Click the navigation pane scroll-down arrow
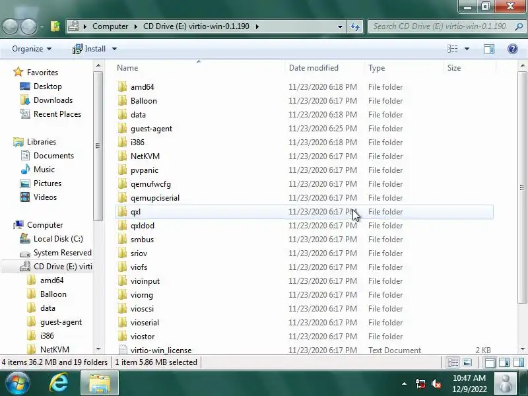 [98, 349]
